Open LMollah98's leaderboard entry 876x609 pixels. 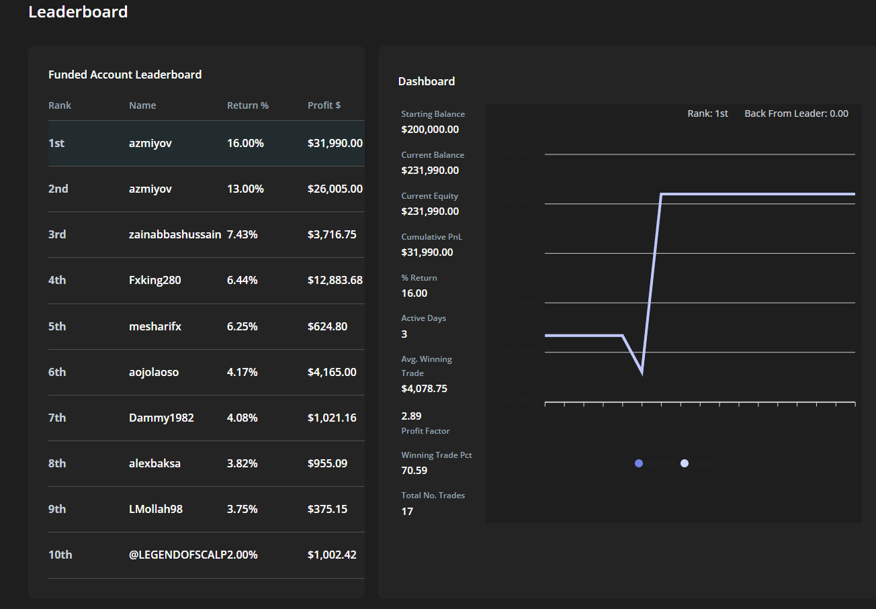click(156, 509)
